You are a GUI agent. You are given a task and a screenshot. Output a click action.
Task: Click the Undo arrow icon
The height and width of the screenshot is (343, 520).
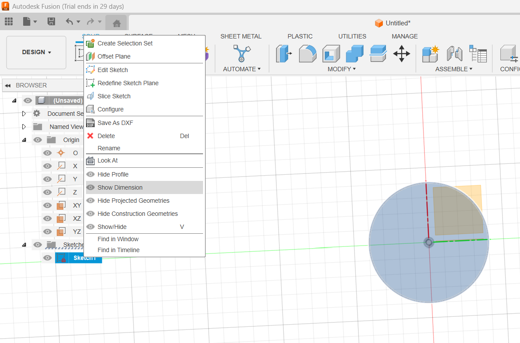pyautogui.click(x=69, y=22)
